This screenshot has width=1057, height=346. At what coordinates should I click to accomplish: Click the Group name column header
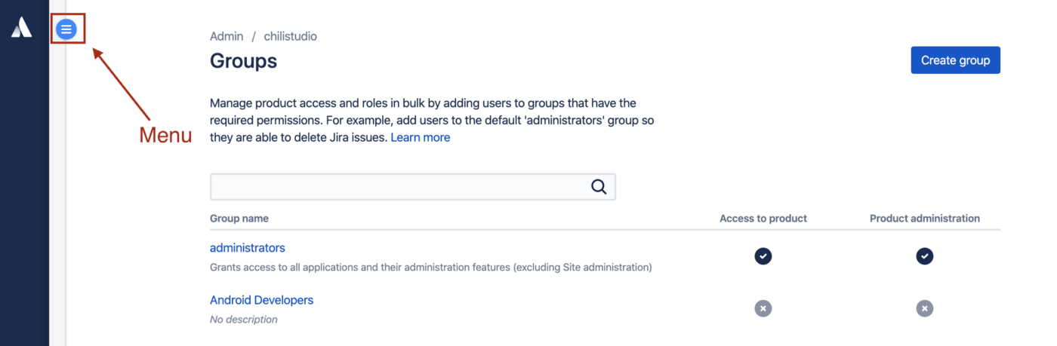click(x=239, y=219)
